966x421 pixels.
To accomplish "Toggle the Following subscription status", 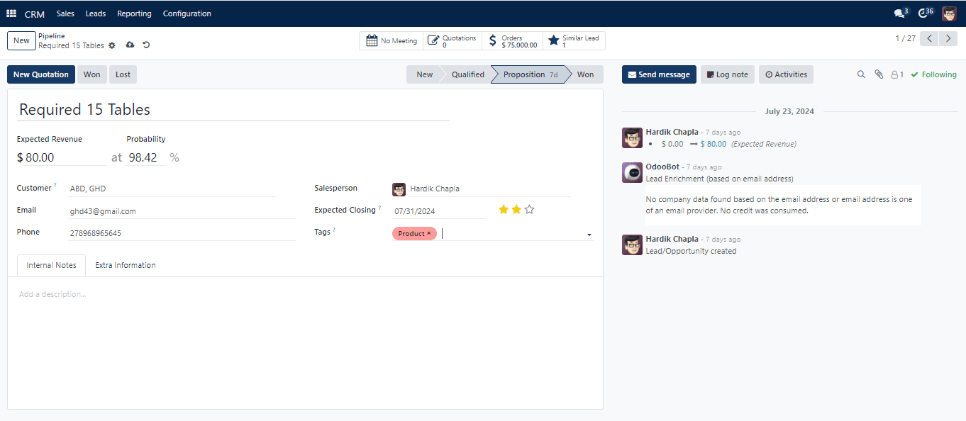I will point(933,74).
